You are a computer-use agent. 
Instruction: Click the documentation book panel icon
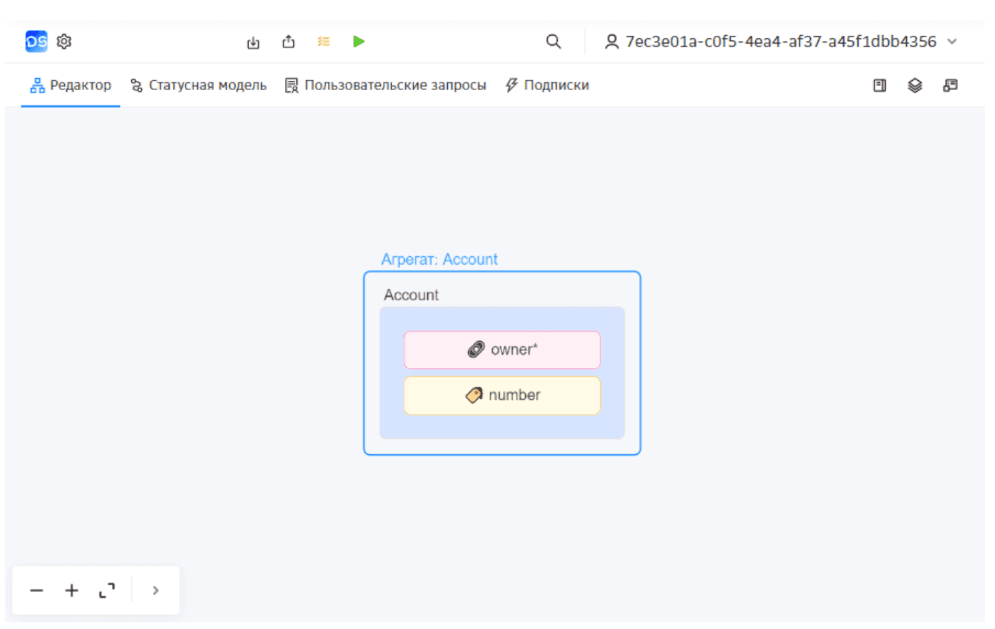pos(880,85)
